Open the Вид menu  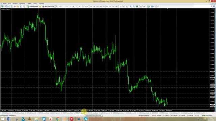[x=9, y=4]
